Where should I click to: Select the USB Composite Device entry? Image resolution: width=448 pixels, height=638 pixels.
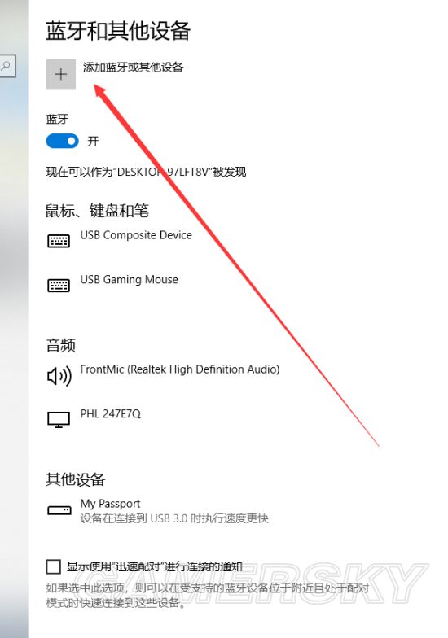pyautogui.click(x=136, y=235)
